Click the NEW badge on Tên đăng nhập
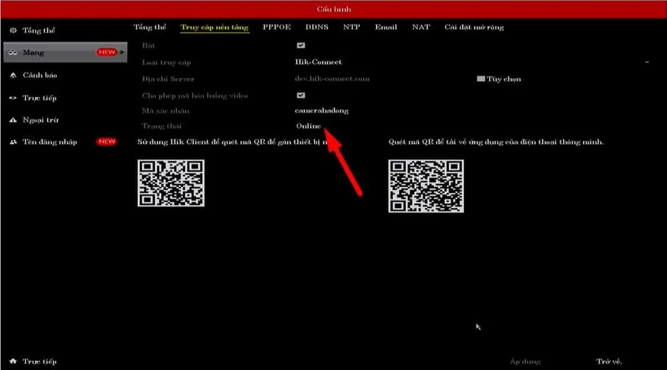The image size is (667, 370). 106,141
